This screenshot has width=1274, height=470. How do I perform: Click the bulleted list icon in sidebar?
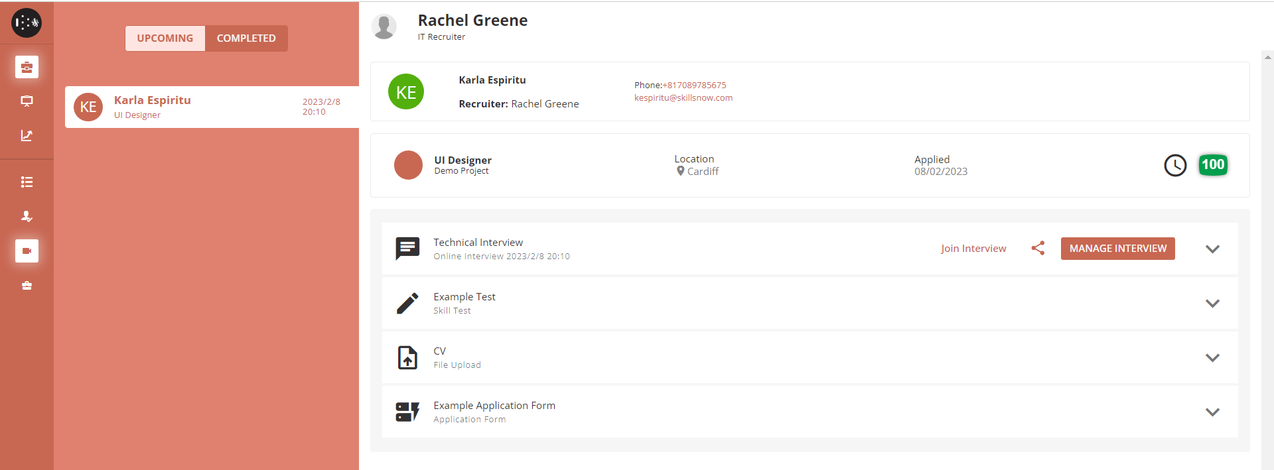click(x=27, y=182)
